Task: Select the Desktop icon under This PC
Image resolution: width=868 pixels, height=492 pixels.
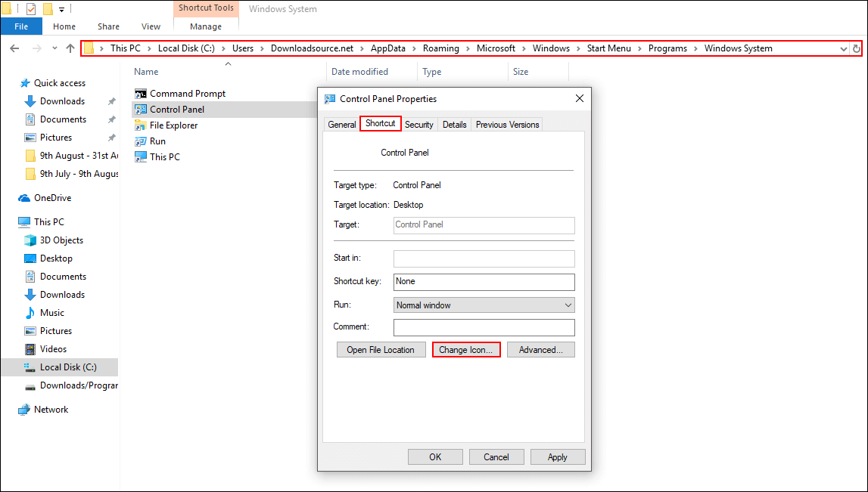Action: click(30, 258)
